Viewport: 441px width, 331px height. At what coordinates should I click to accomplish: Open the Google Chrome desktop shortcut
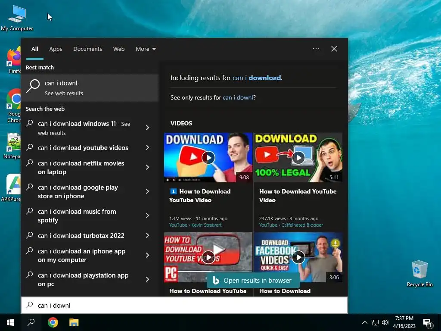14,106
